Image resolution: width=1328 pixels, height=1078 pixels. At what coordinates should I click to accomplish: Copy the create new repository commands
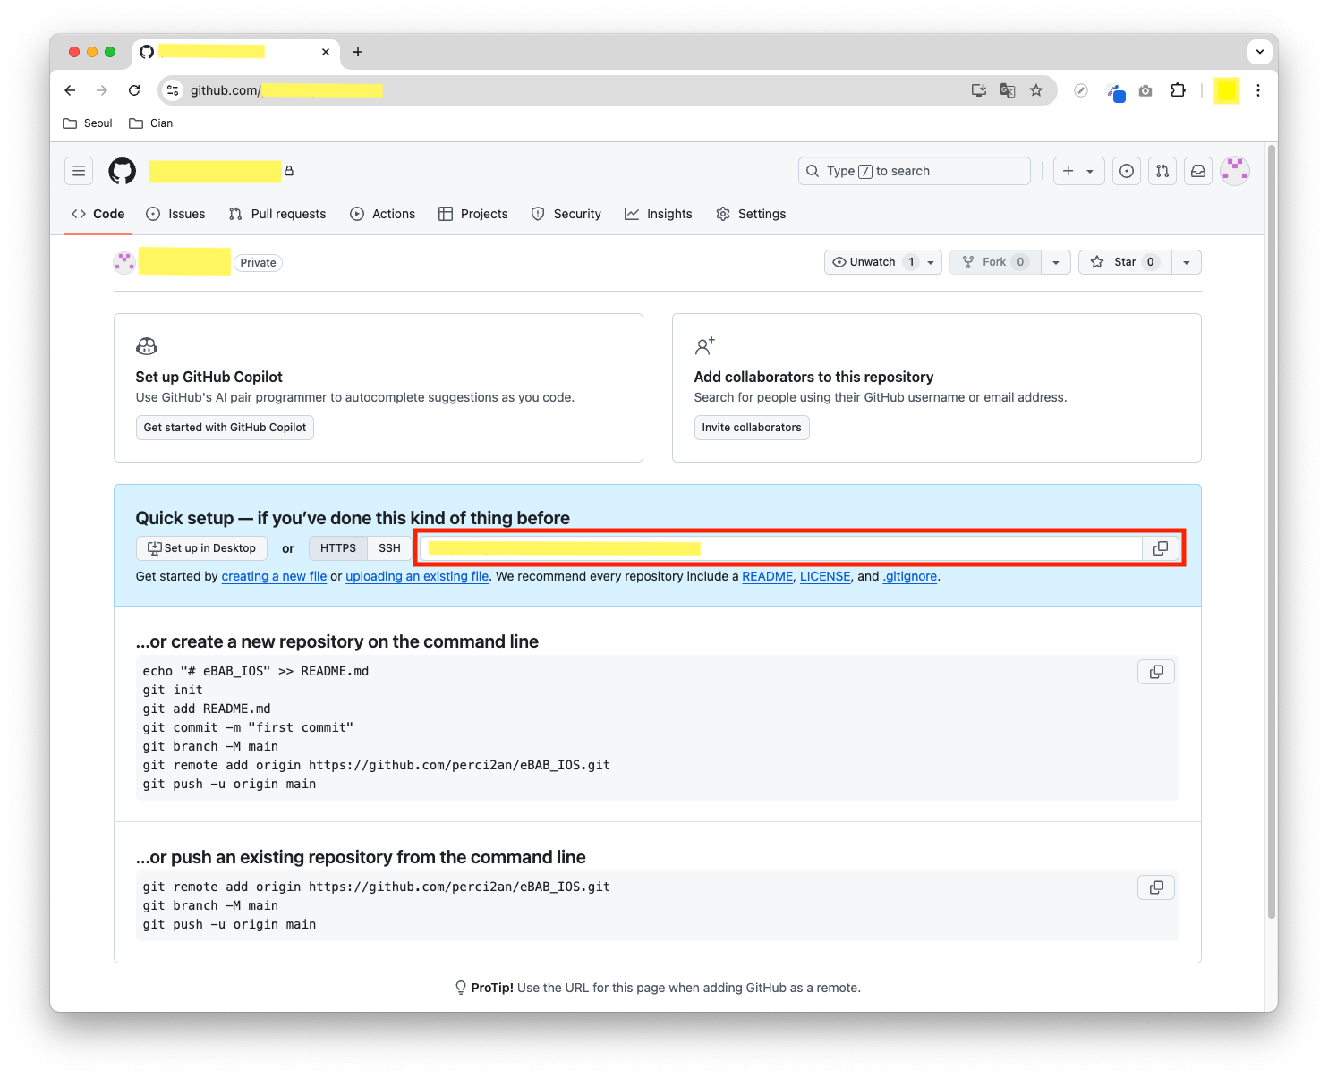tap(1156, 672)
